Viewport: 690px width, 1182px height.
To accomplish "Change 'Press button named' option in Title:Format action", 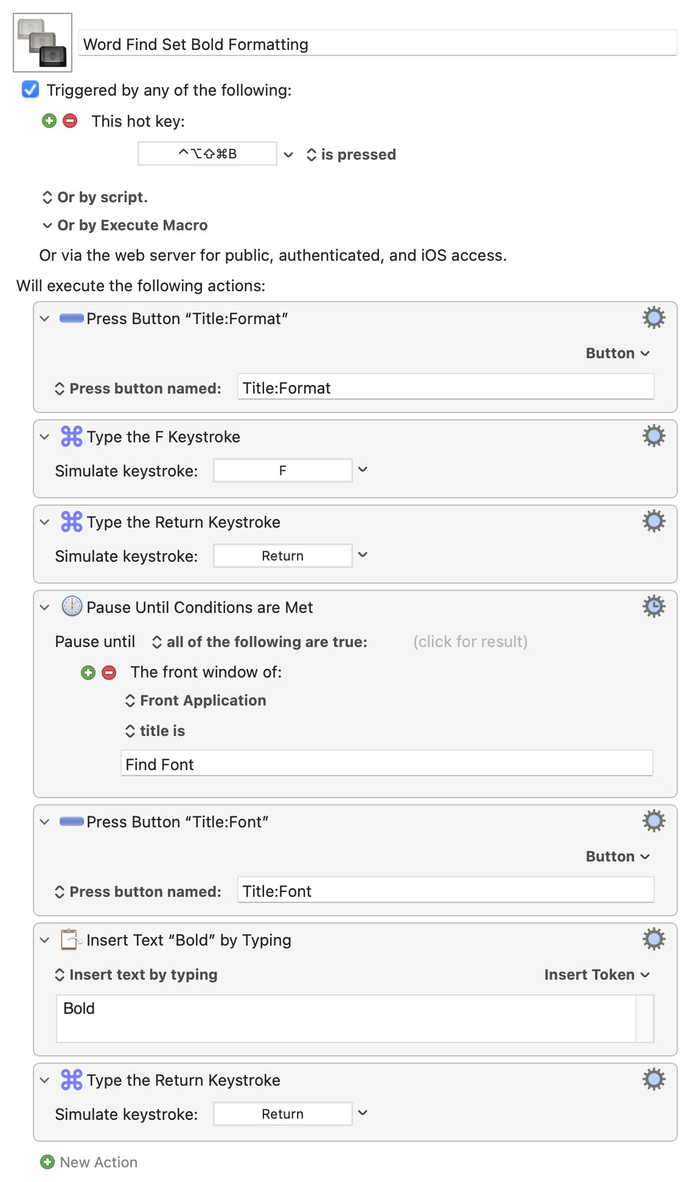I will tap(138, 389).
